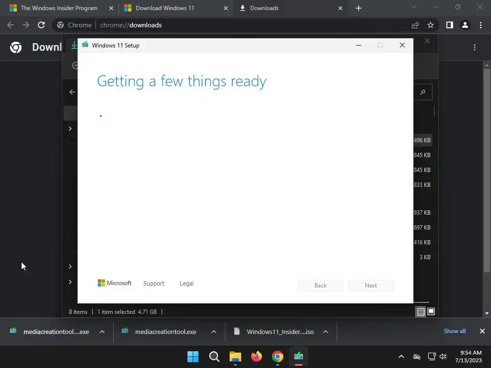Close the Windows Insider Program tab

(111, 8)
